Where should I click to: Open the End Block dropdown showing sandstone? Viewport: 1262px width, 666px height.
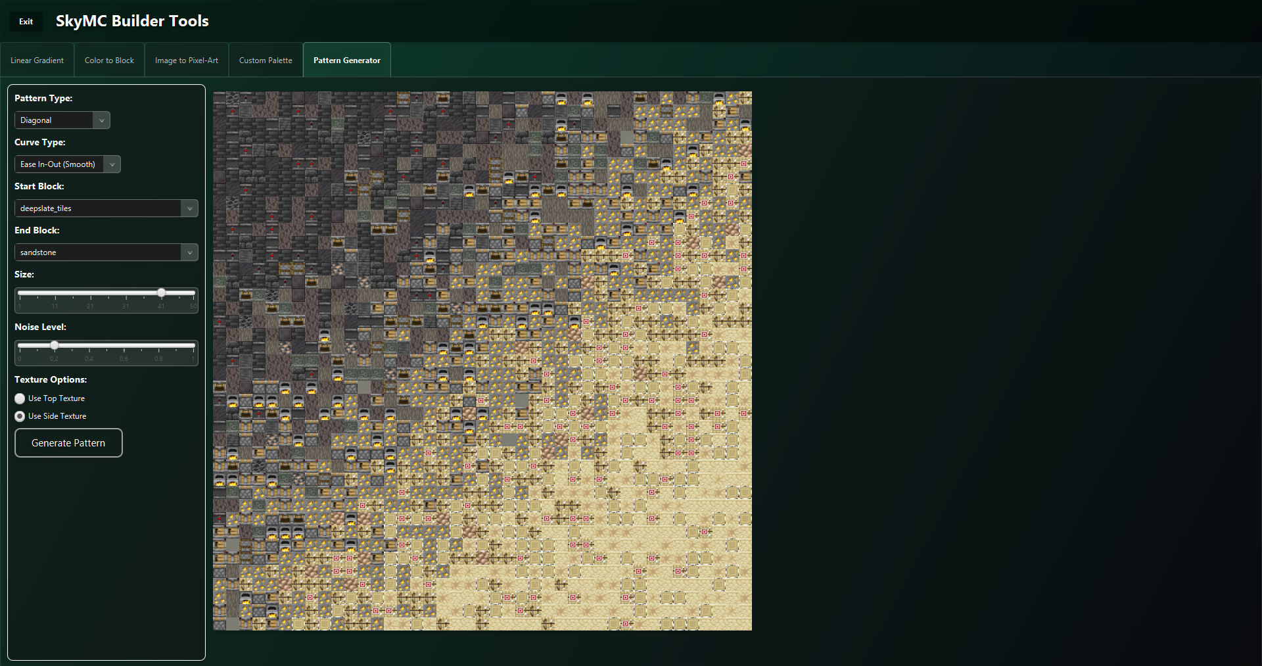99,252
